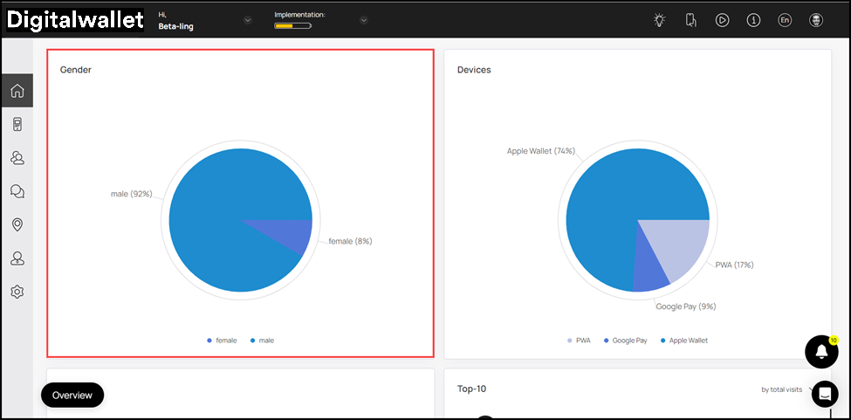Open the chat messages icon in sidebar
This screenshot has width=851, height=420.
(x=17, y=191)
